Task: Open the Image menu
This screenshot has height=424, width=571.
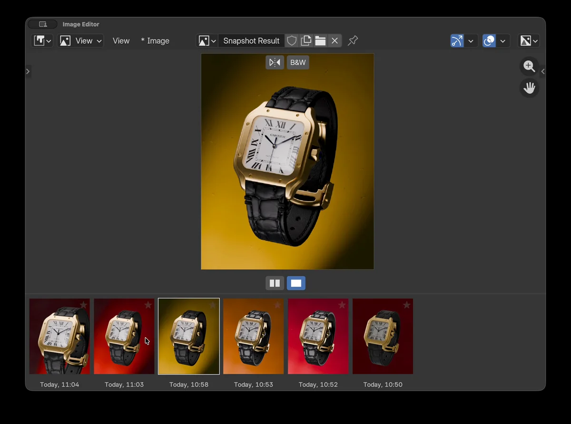Action: [155, 41]
